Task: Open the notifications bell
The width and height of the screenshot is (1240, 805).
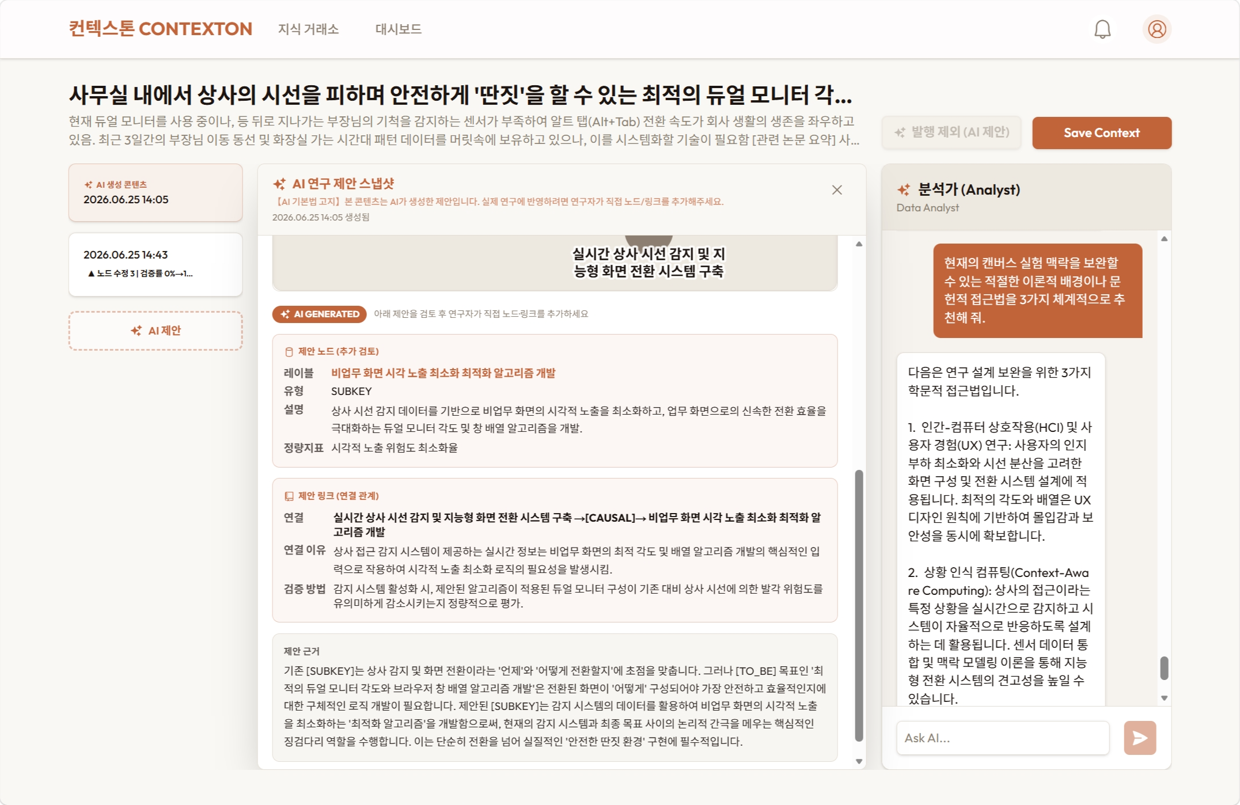Action: click(1102, 29)
